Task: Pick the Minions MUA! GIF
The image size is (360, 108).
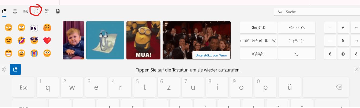Action: pos(143,40)
